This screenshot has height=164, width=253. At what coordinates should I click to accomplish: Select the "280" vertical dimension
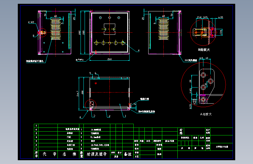83,33
